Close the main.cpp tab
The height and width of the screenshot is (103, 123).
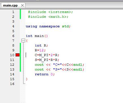pos(22,5)
